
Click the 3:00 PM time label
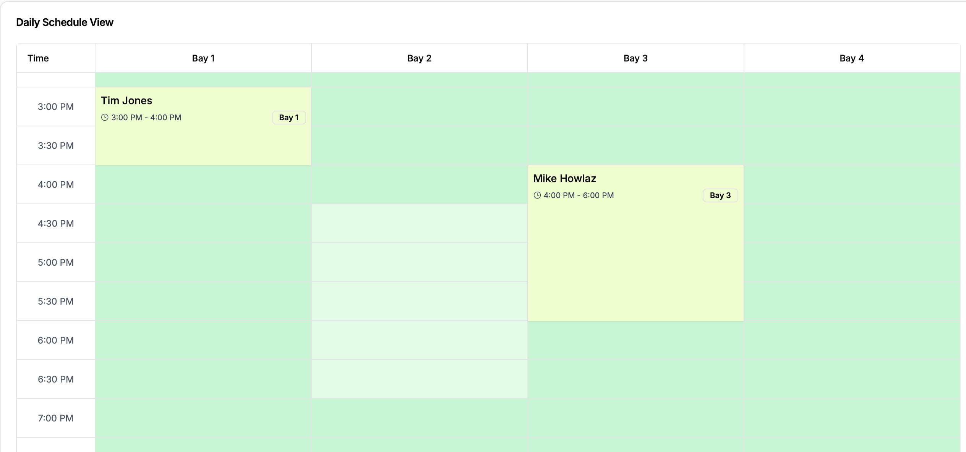pos(56,107)
